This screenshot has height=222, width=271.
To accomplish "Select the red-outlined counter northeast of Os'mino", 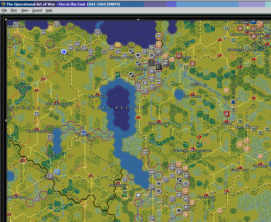I will point(226,90).
